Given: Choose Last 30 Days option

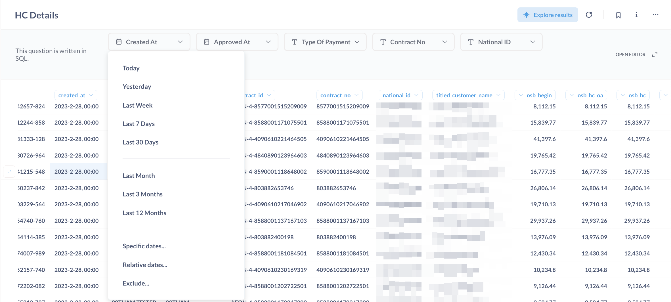Looking at the screenshot, I should point(141,142).
